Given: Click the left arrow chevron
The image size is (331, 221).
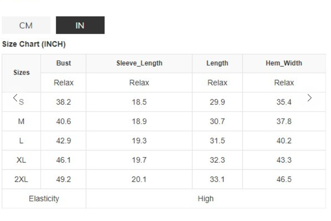Looking at the screenshot, I should tap(15, 97).
